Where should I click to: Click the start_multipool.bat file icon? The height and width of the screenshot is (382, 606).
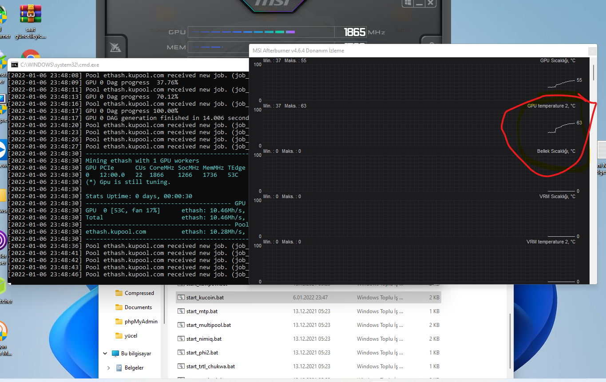click(x=181, y=325)
